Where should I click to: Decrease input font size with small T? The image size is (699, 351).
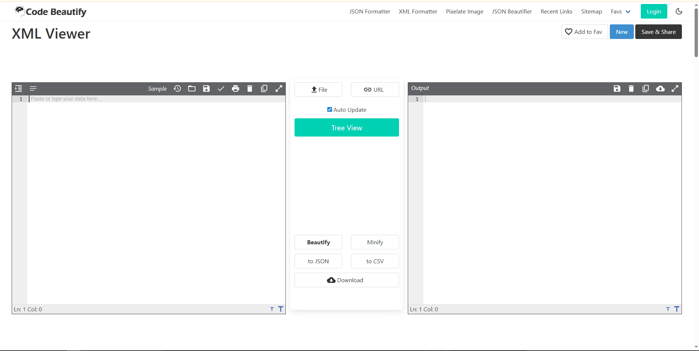point(272,309)
